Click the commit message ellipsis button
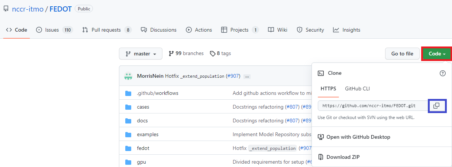Viewport: 452px width, 167px height. tap(247, 76)
